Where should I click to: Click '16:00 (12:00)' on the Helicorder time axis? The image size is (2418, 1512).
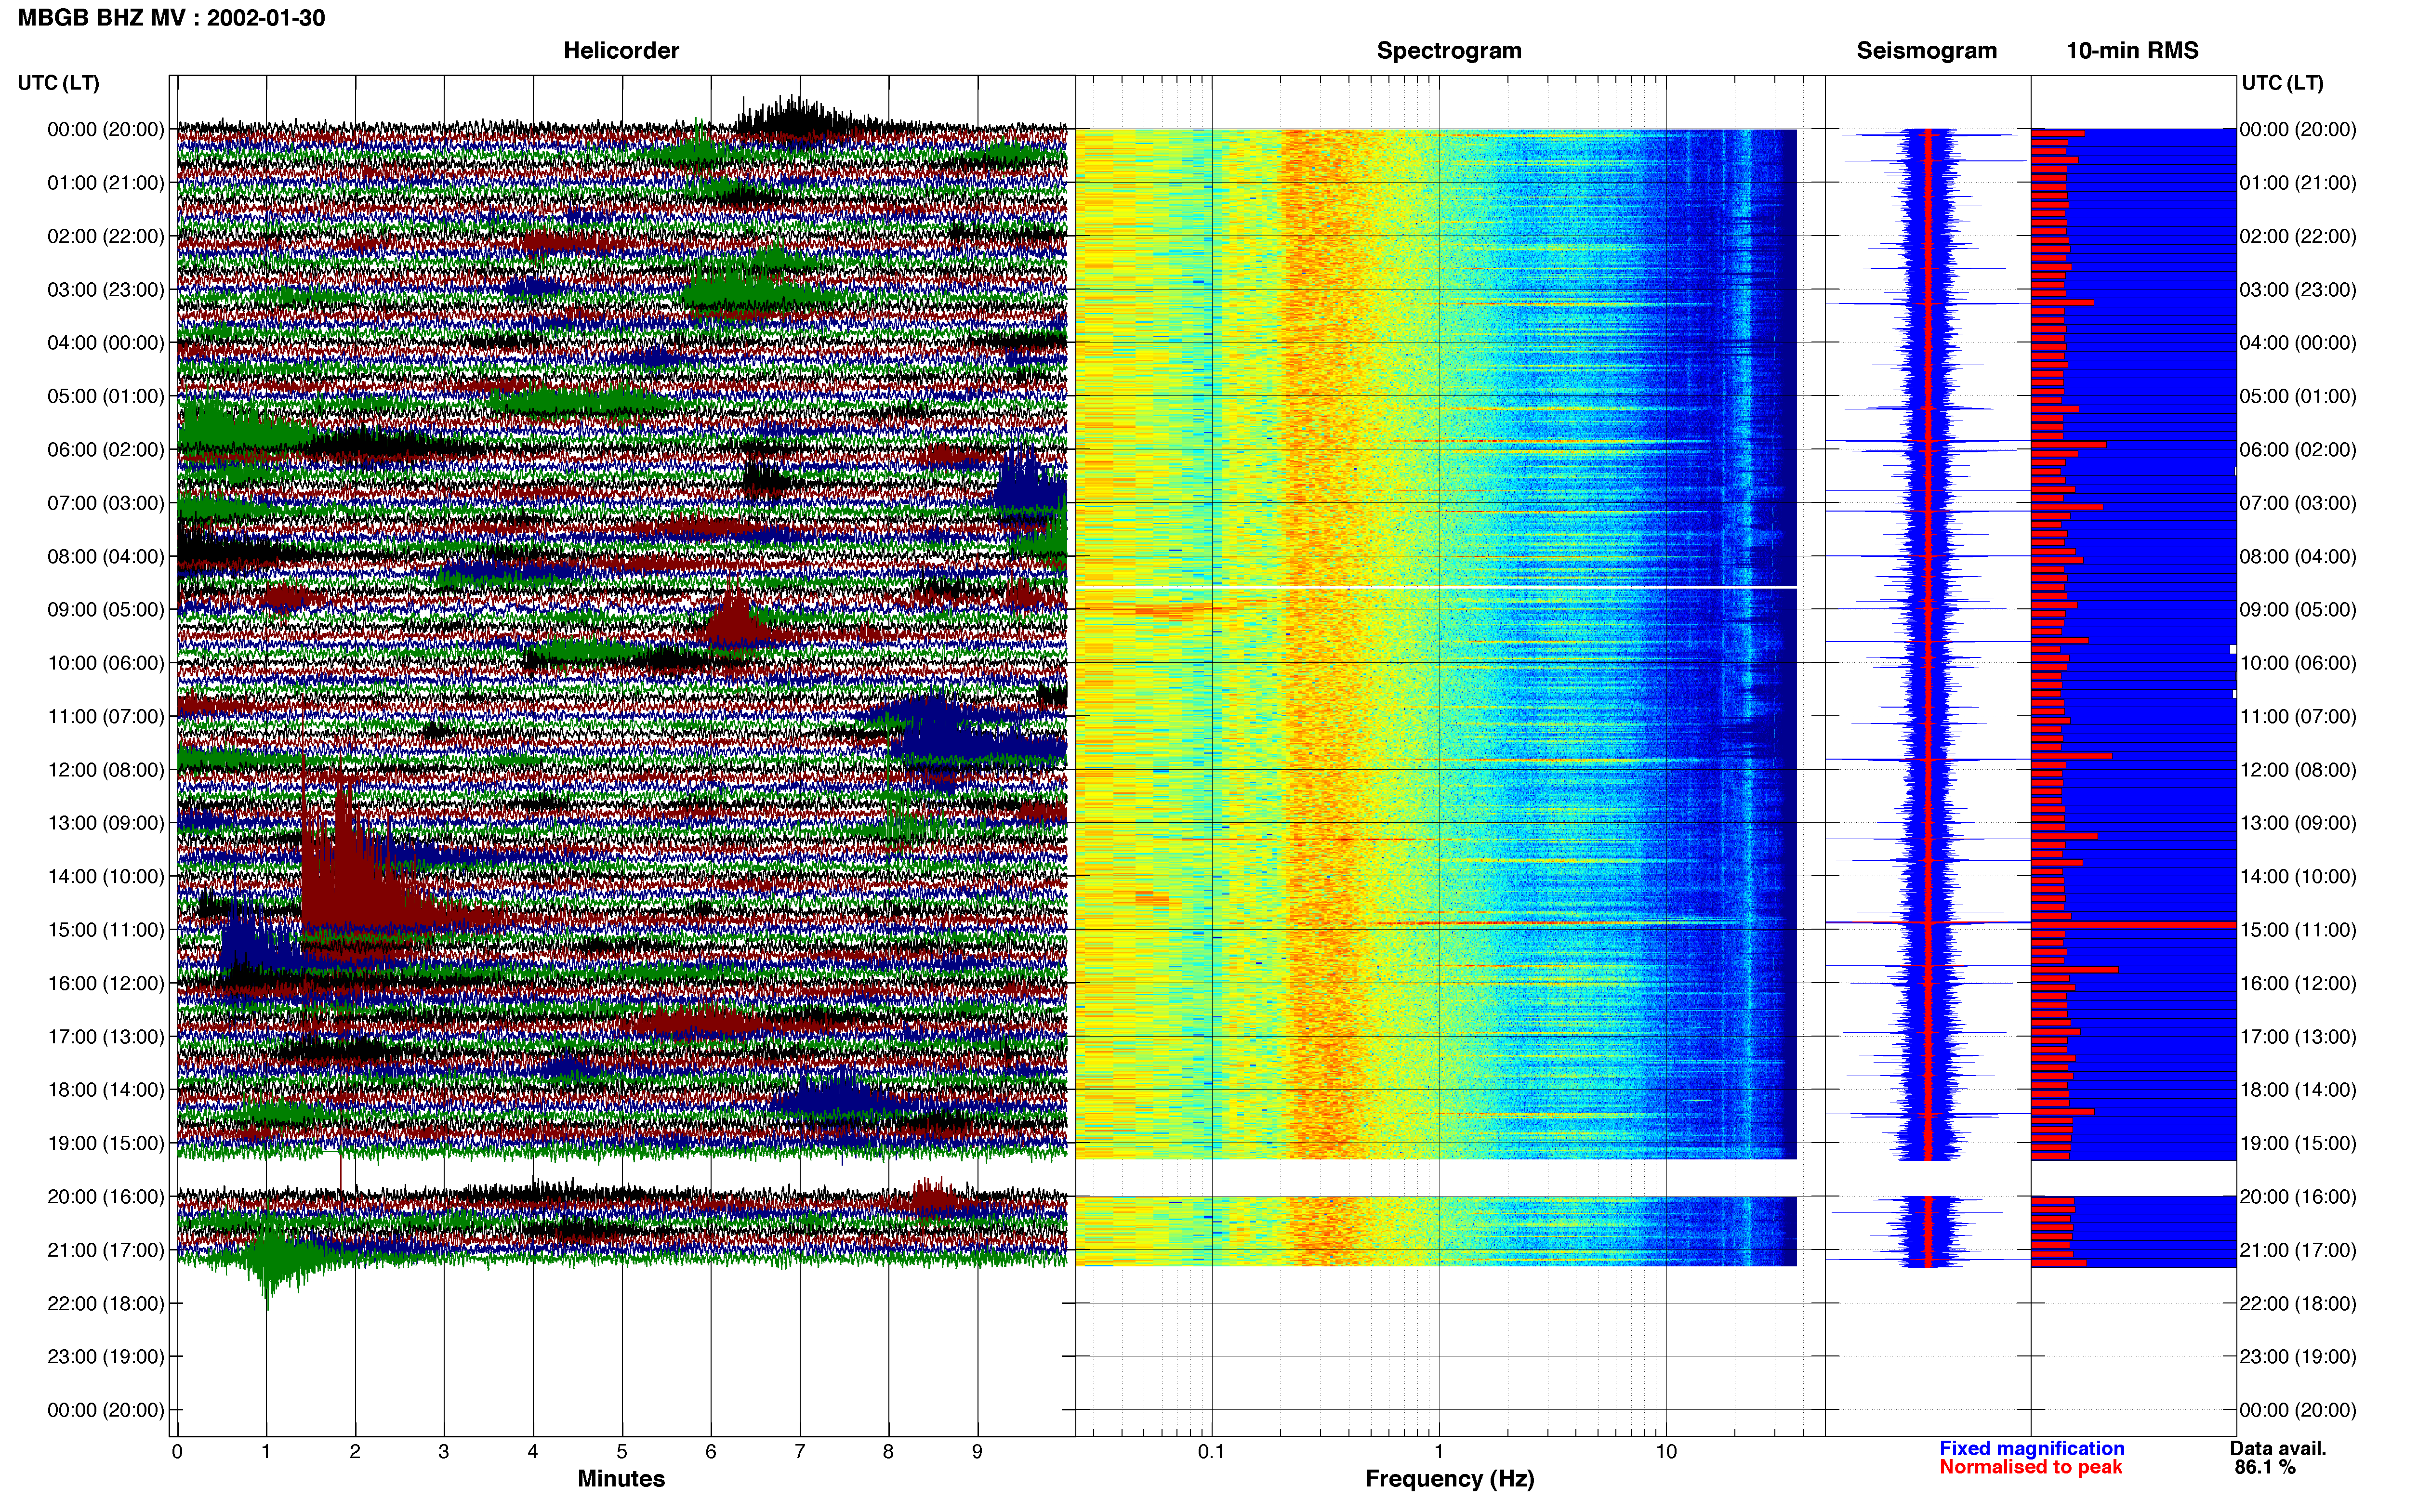[x=106, y=983]
